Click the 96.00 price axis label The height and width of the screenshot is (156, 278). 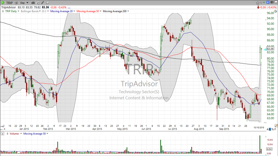[270, 13]
